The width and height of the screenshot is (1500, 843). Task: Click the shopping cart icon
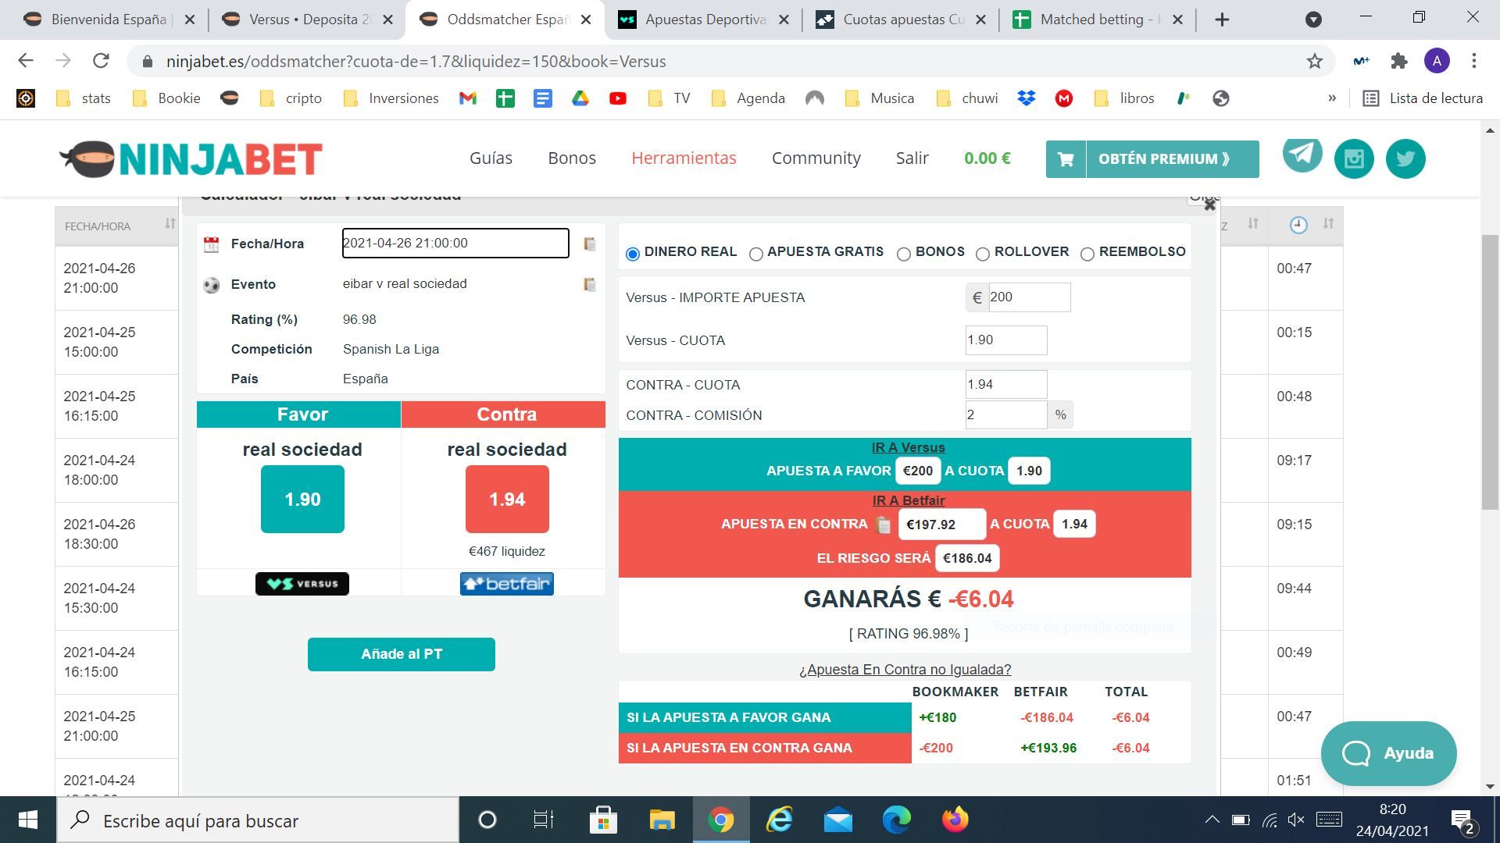point(1066,159)
